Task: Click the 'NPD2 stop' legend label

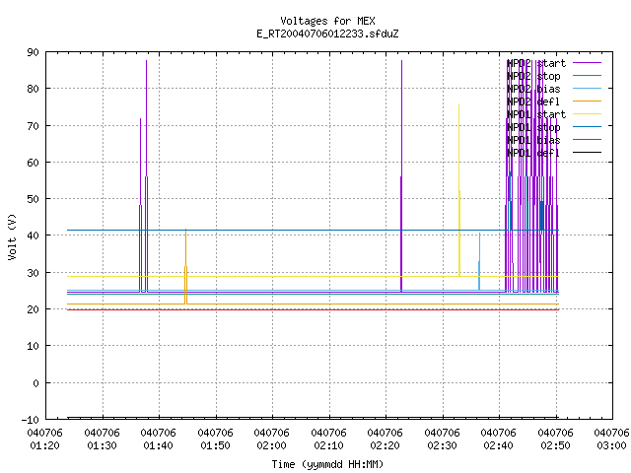Action: click(533, 76)
